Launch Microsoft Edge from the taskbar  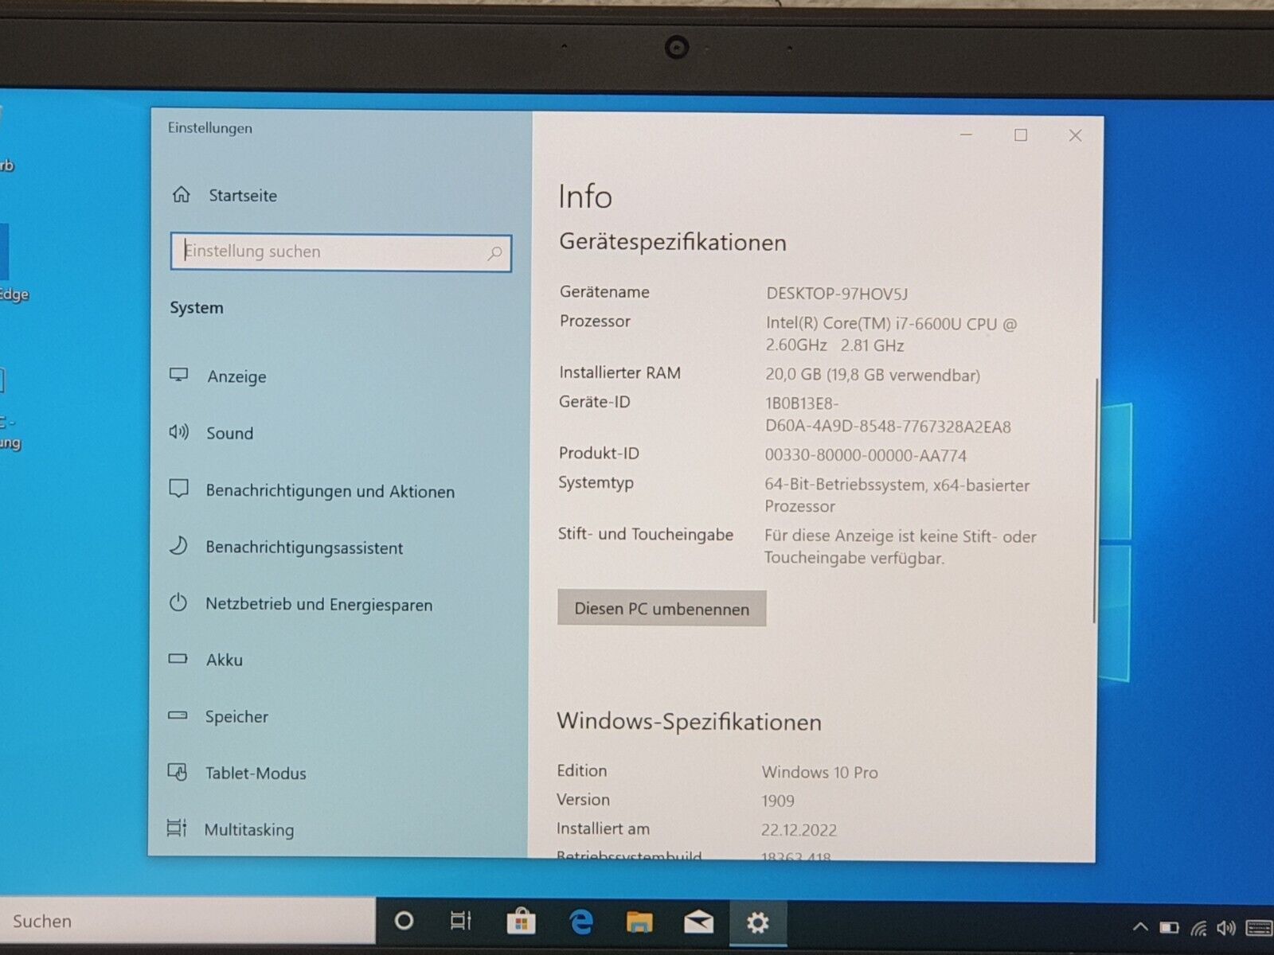(x=581, y=922)
